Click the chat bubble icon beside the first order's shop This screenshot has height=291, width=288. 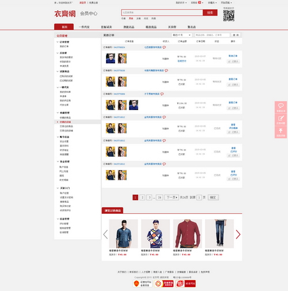pos(164,47)
